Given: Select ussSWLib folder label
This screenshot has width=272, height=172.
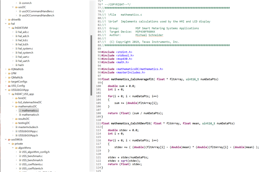Looking at the screenshot, I should point(17,140).
